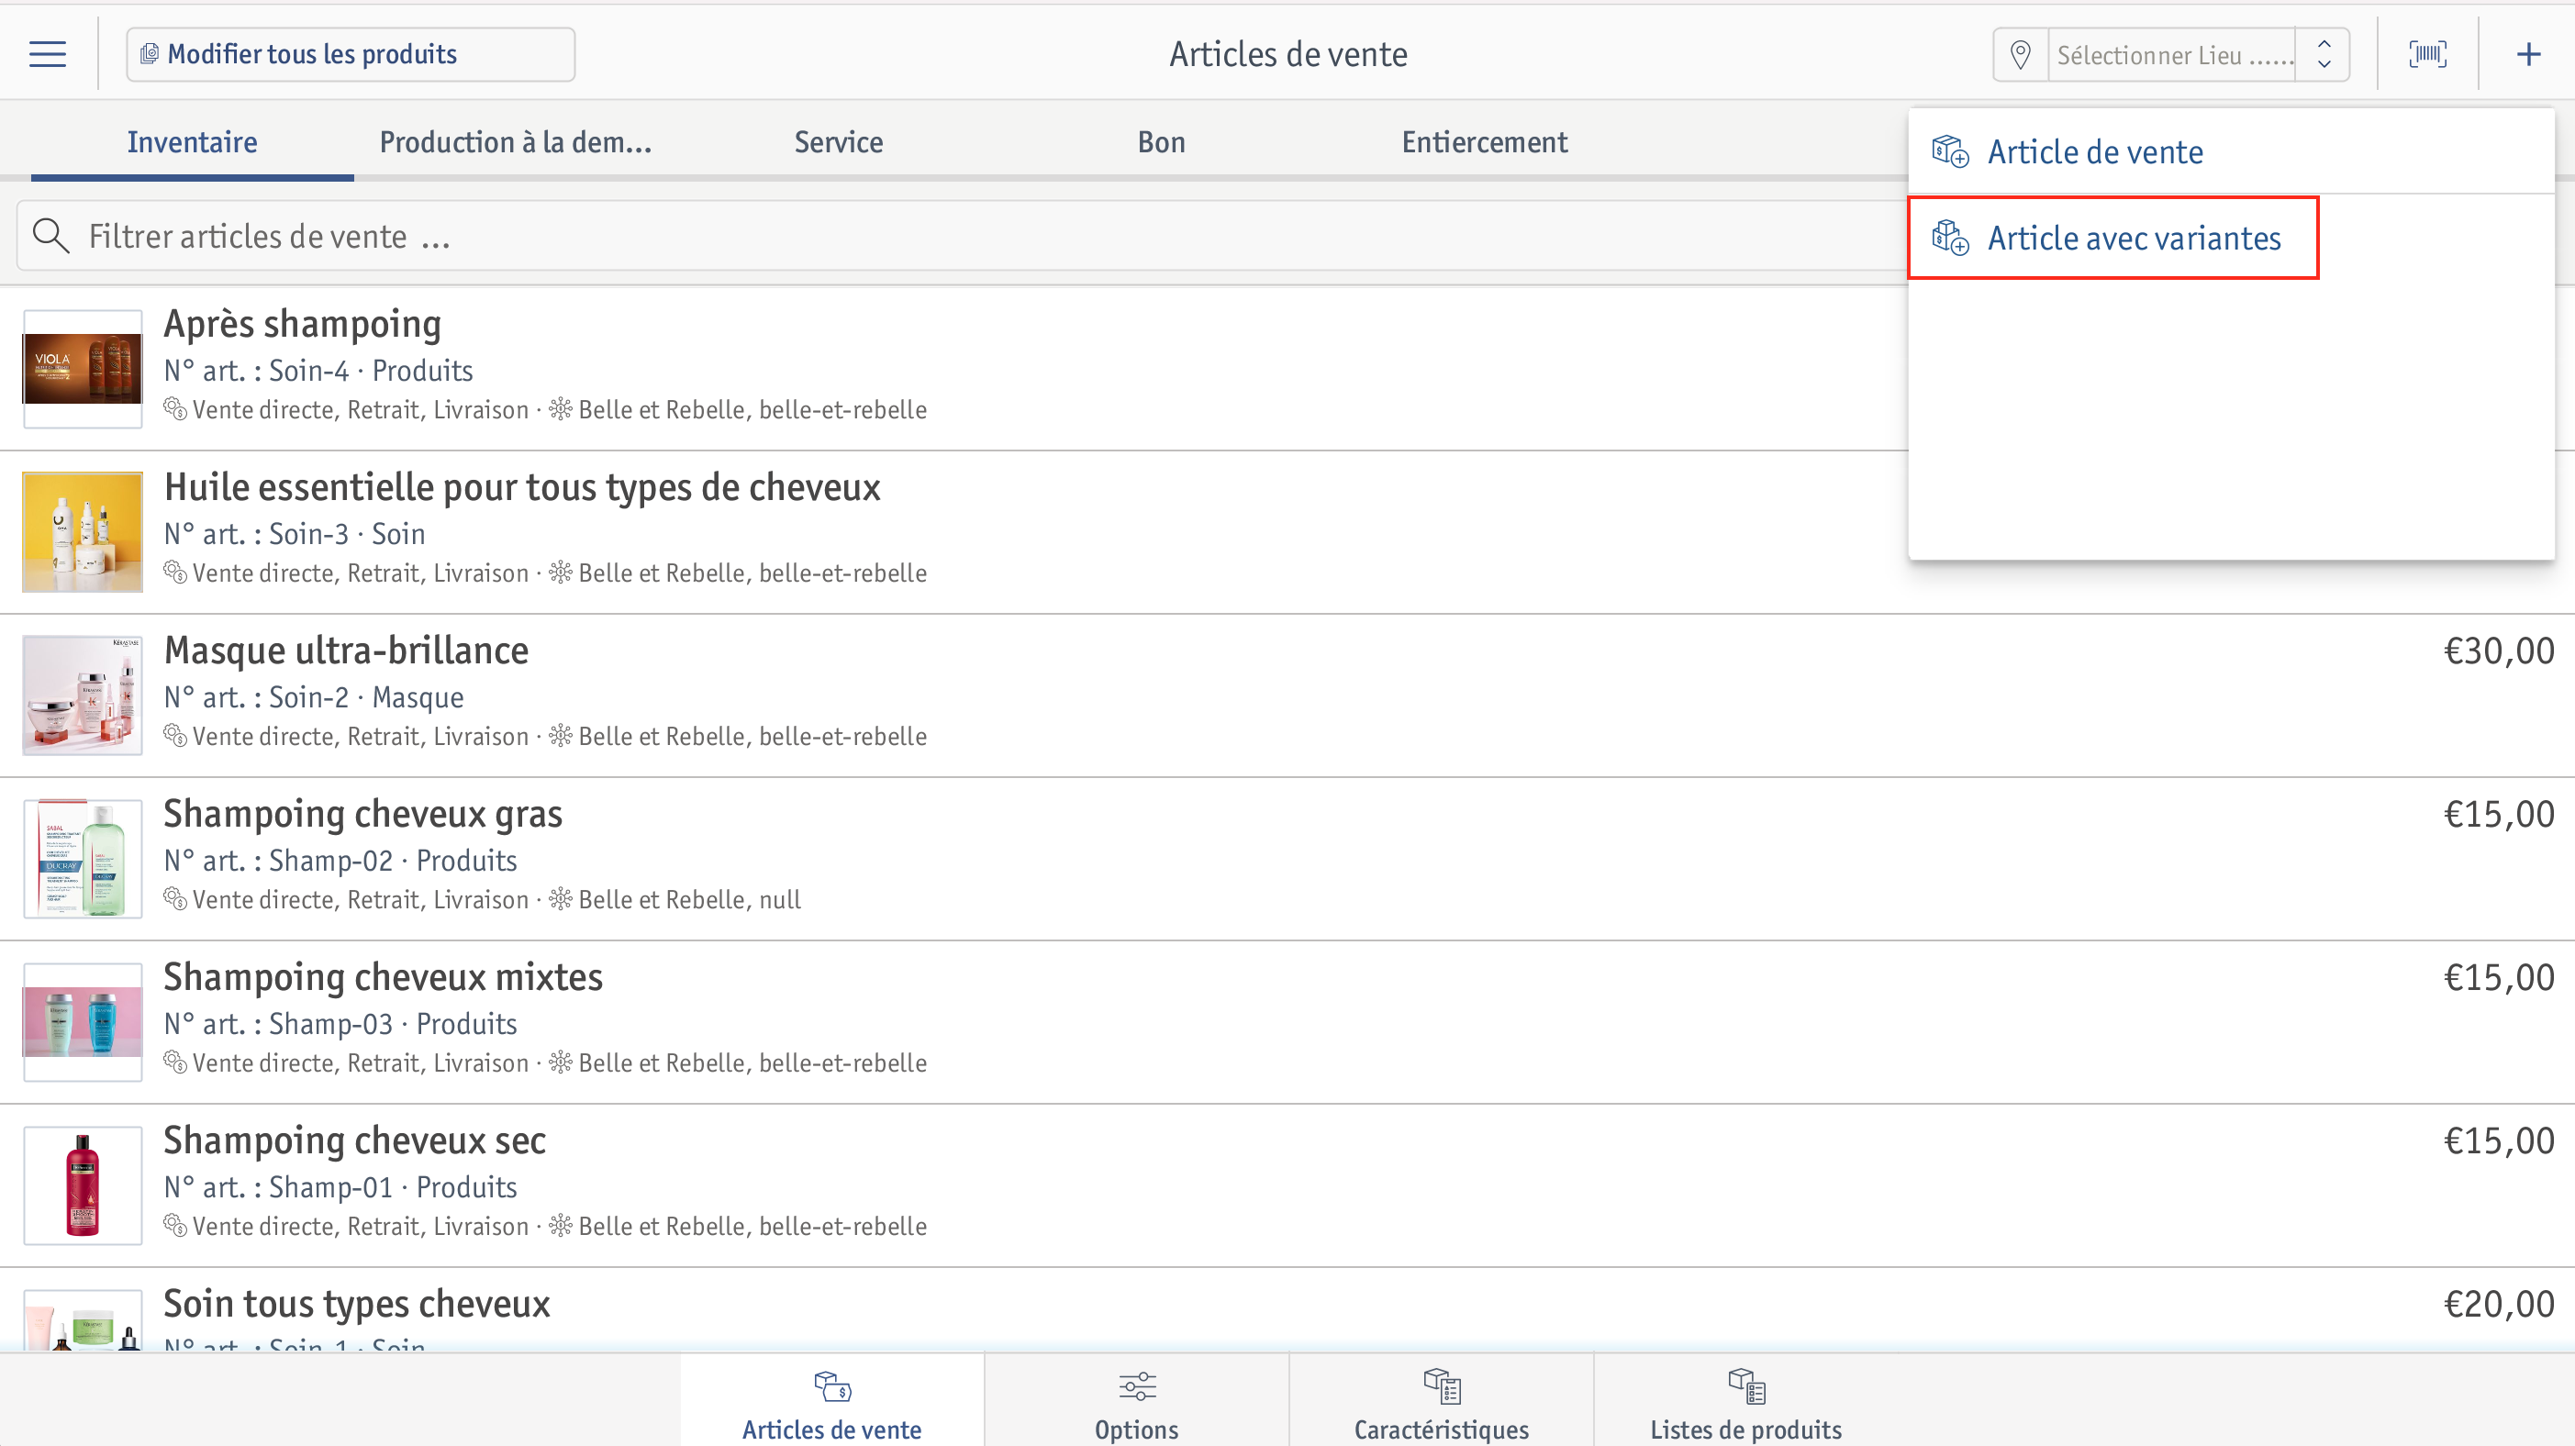The image size is (2575, 1446).
Task: Open the Listes de produits bottom tab
Action: click(x=1745, y=1401)
